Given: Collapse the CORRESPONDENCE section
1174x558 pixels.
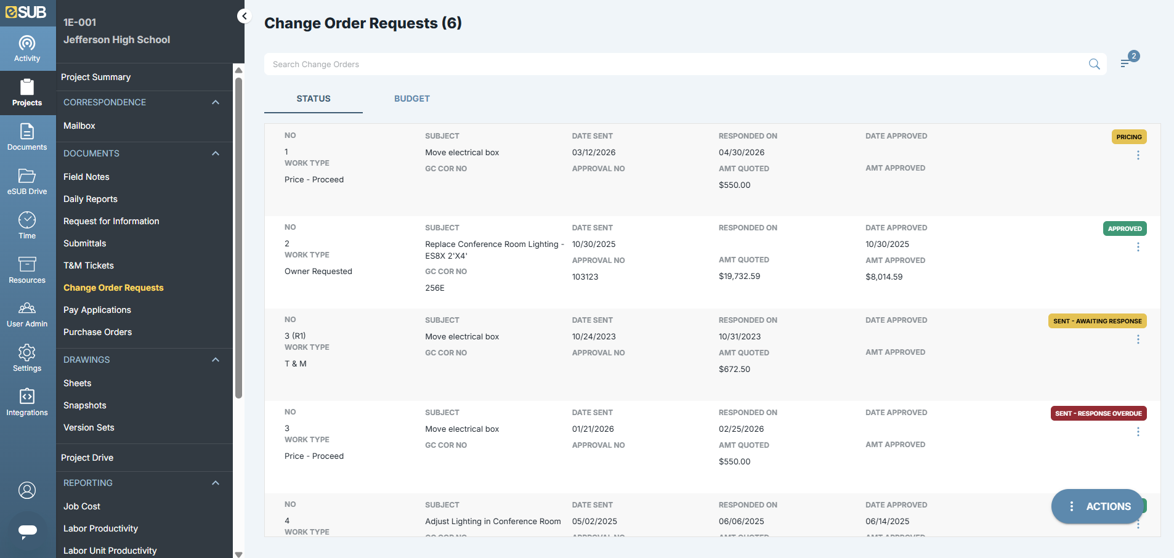Looking at the screenshot, I should [x=216, y=102].
